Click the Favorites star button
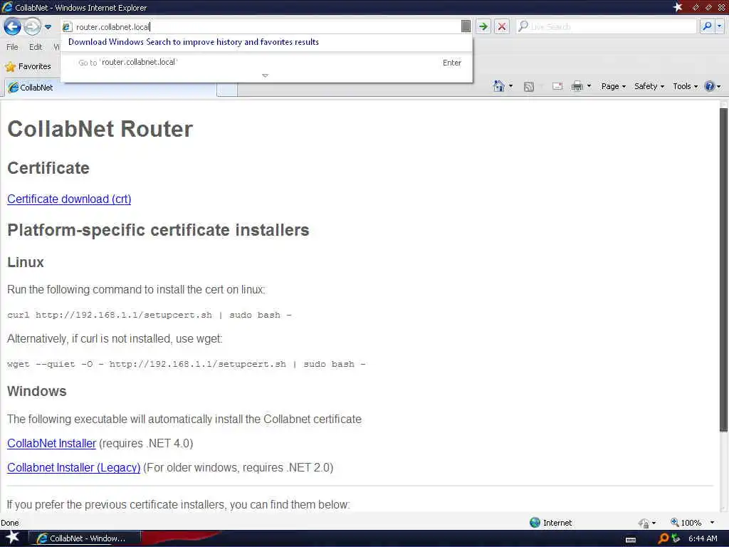729x547 pixels. click(28, 66)
